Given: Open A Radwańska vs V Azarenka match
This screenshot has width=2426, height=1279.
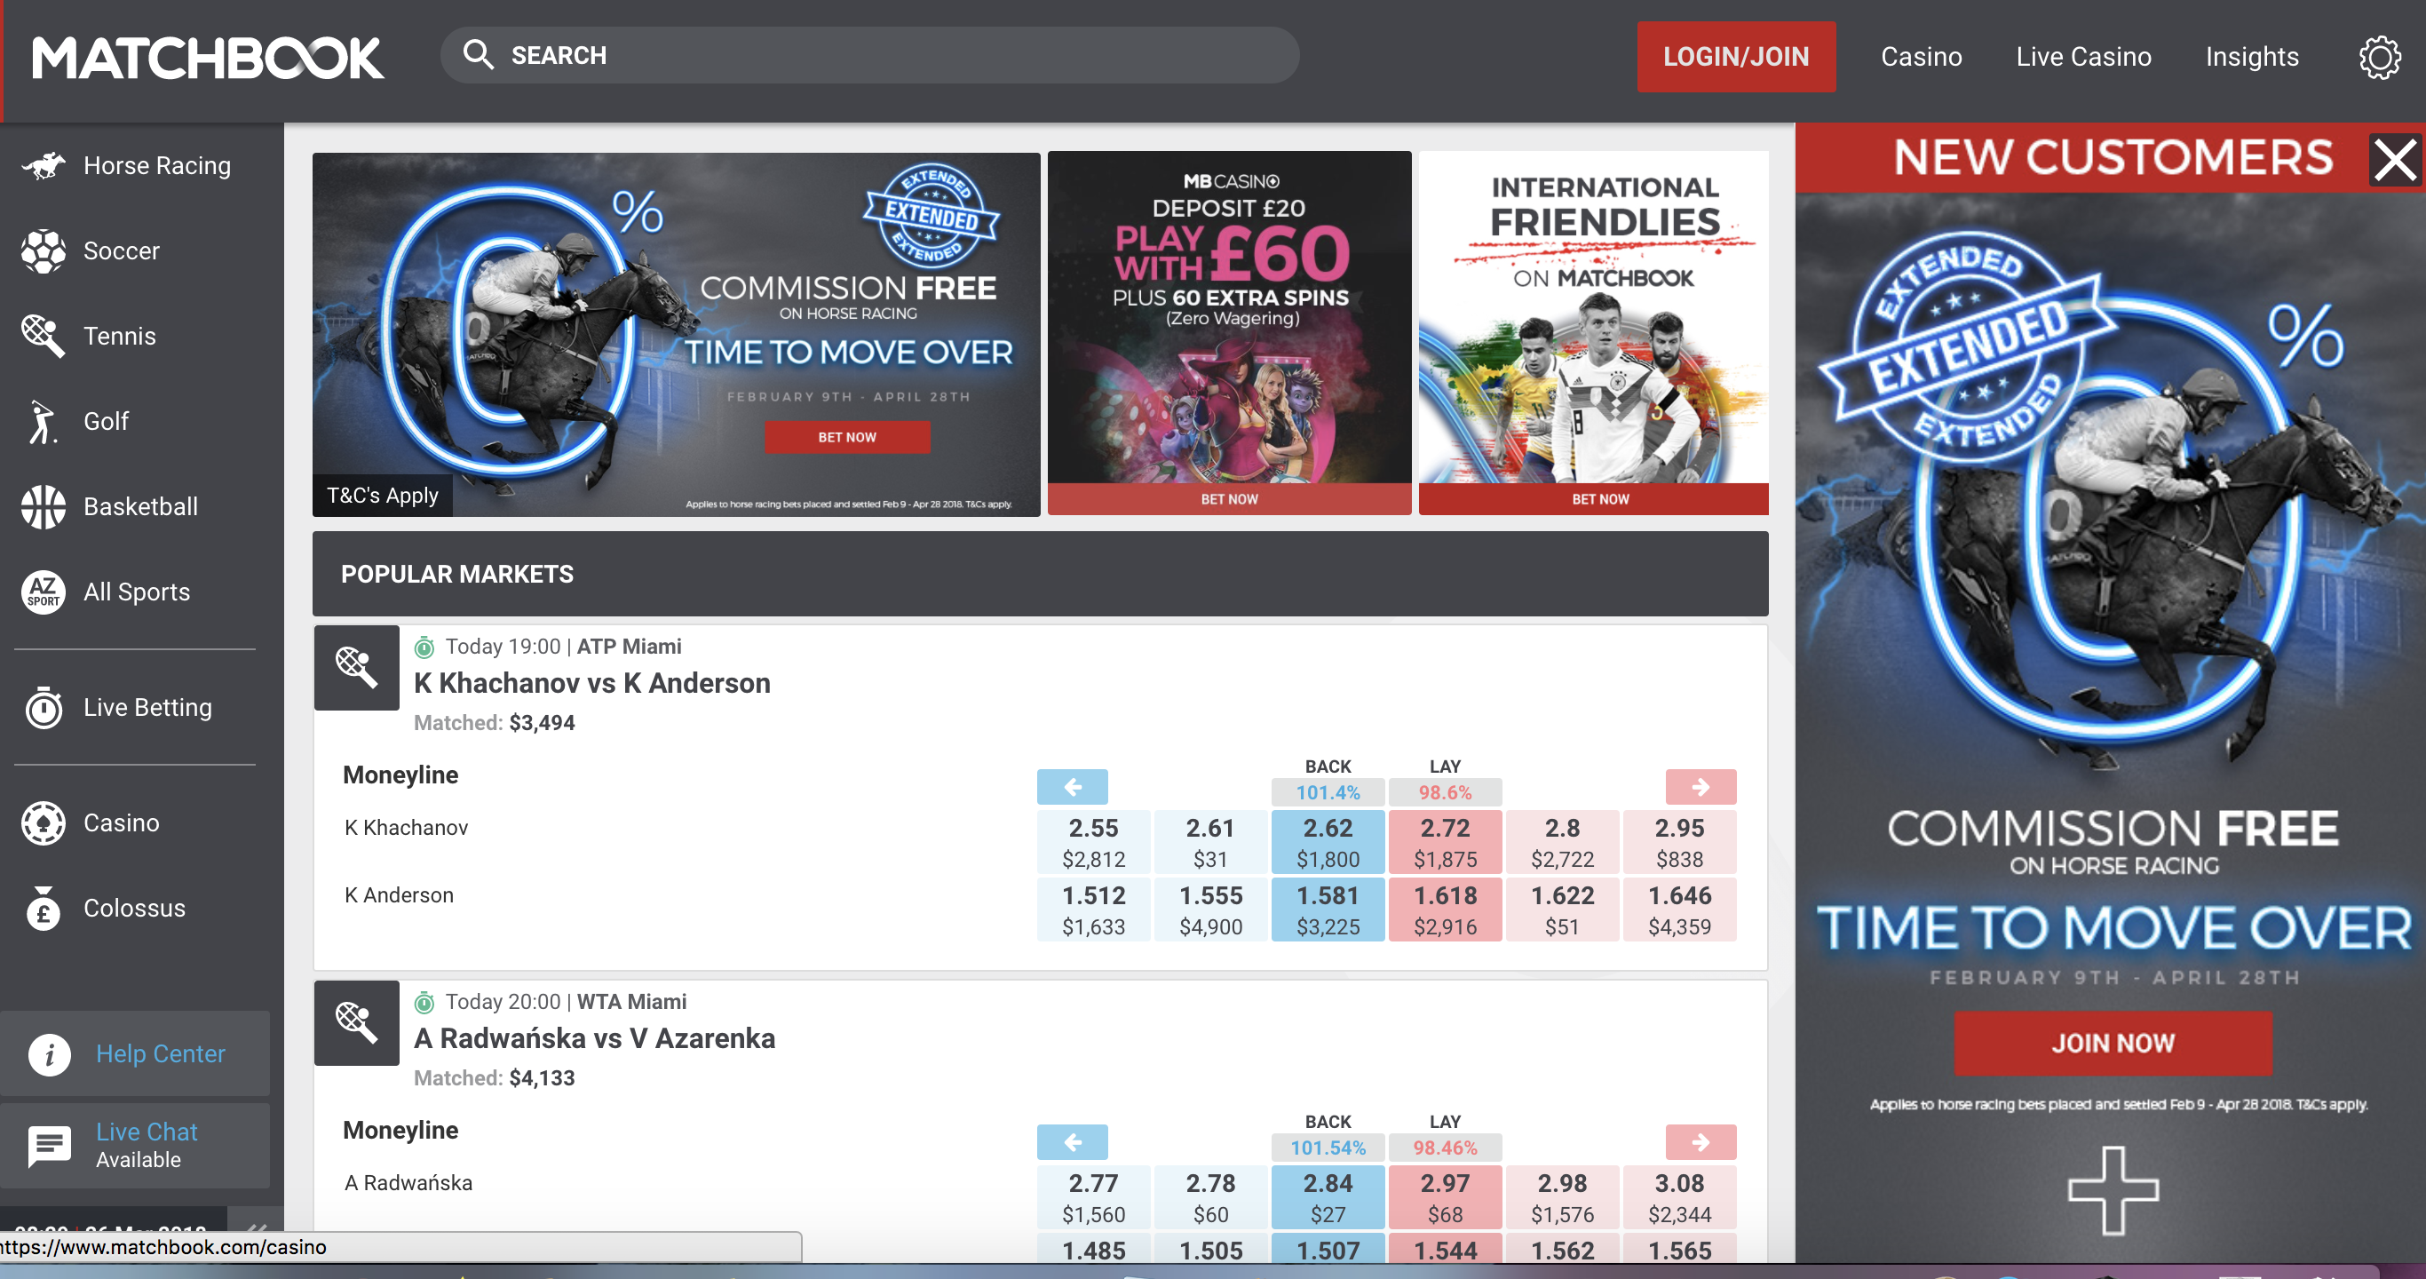Looking at the screenshot, I should tap(594, 1039).
